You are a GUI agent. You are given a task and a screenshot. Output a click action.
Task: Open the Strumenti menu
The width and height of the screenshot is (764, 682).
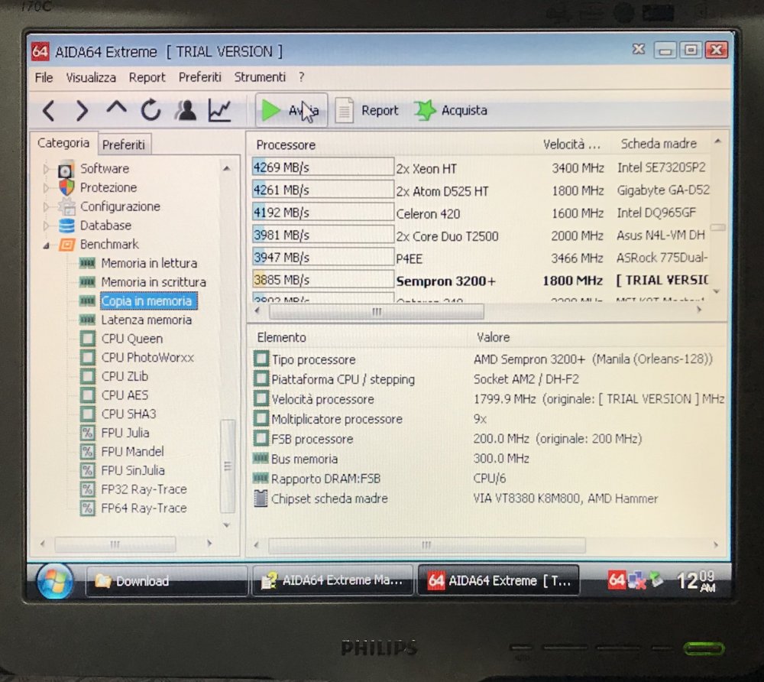click(260, 77)
